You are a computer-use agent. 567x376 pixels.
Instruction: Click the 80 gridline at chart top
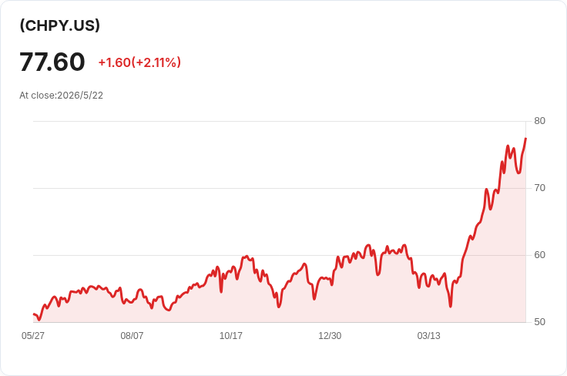(x=279, y=122)
